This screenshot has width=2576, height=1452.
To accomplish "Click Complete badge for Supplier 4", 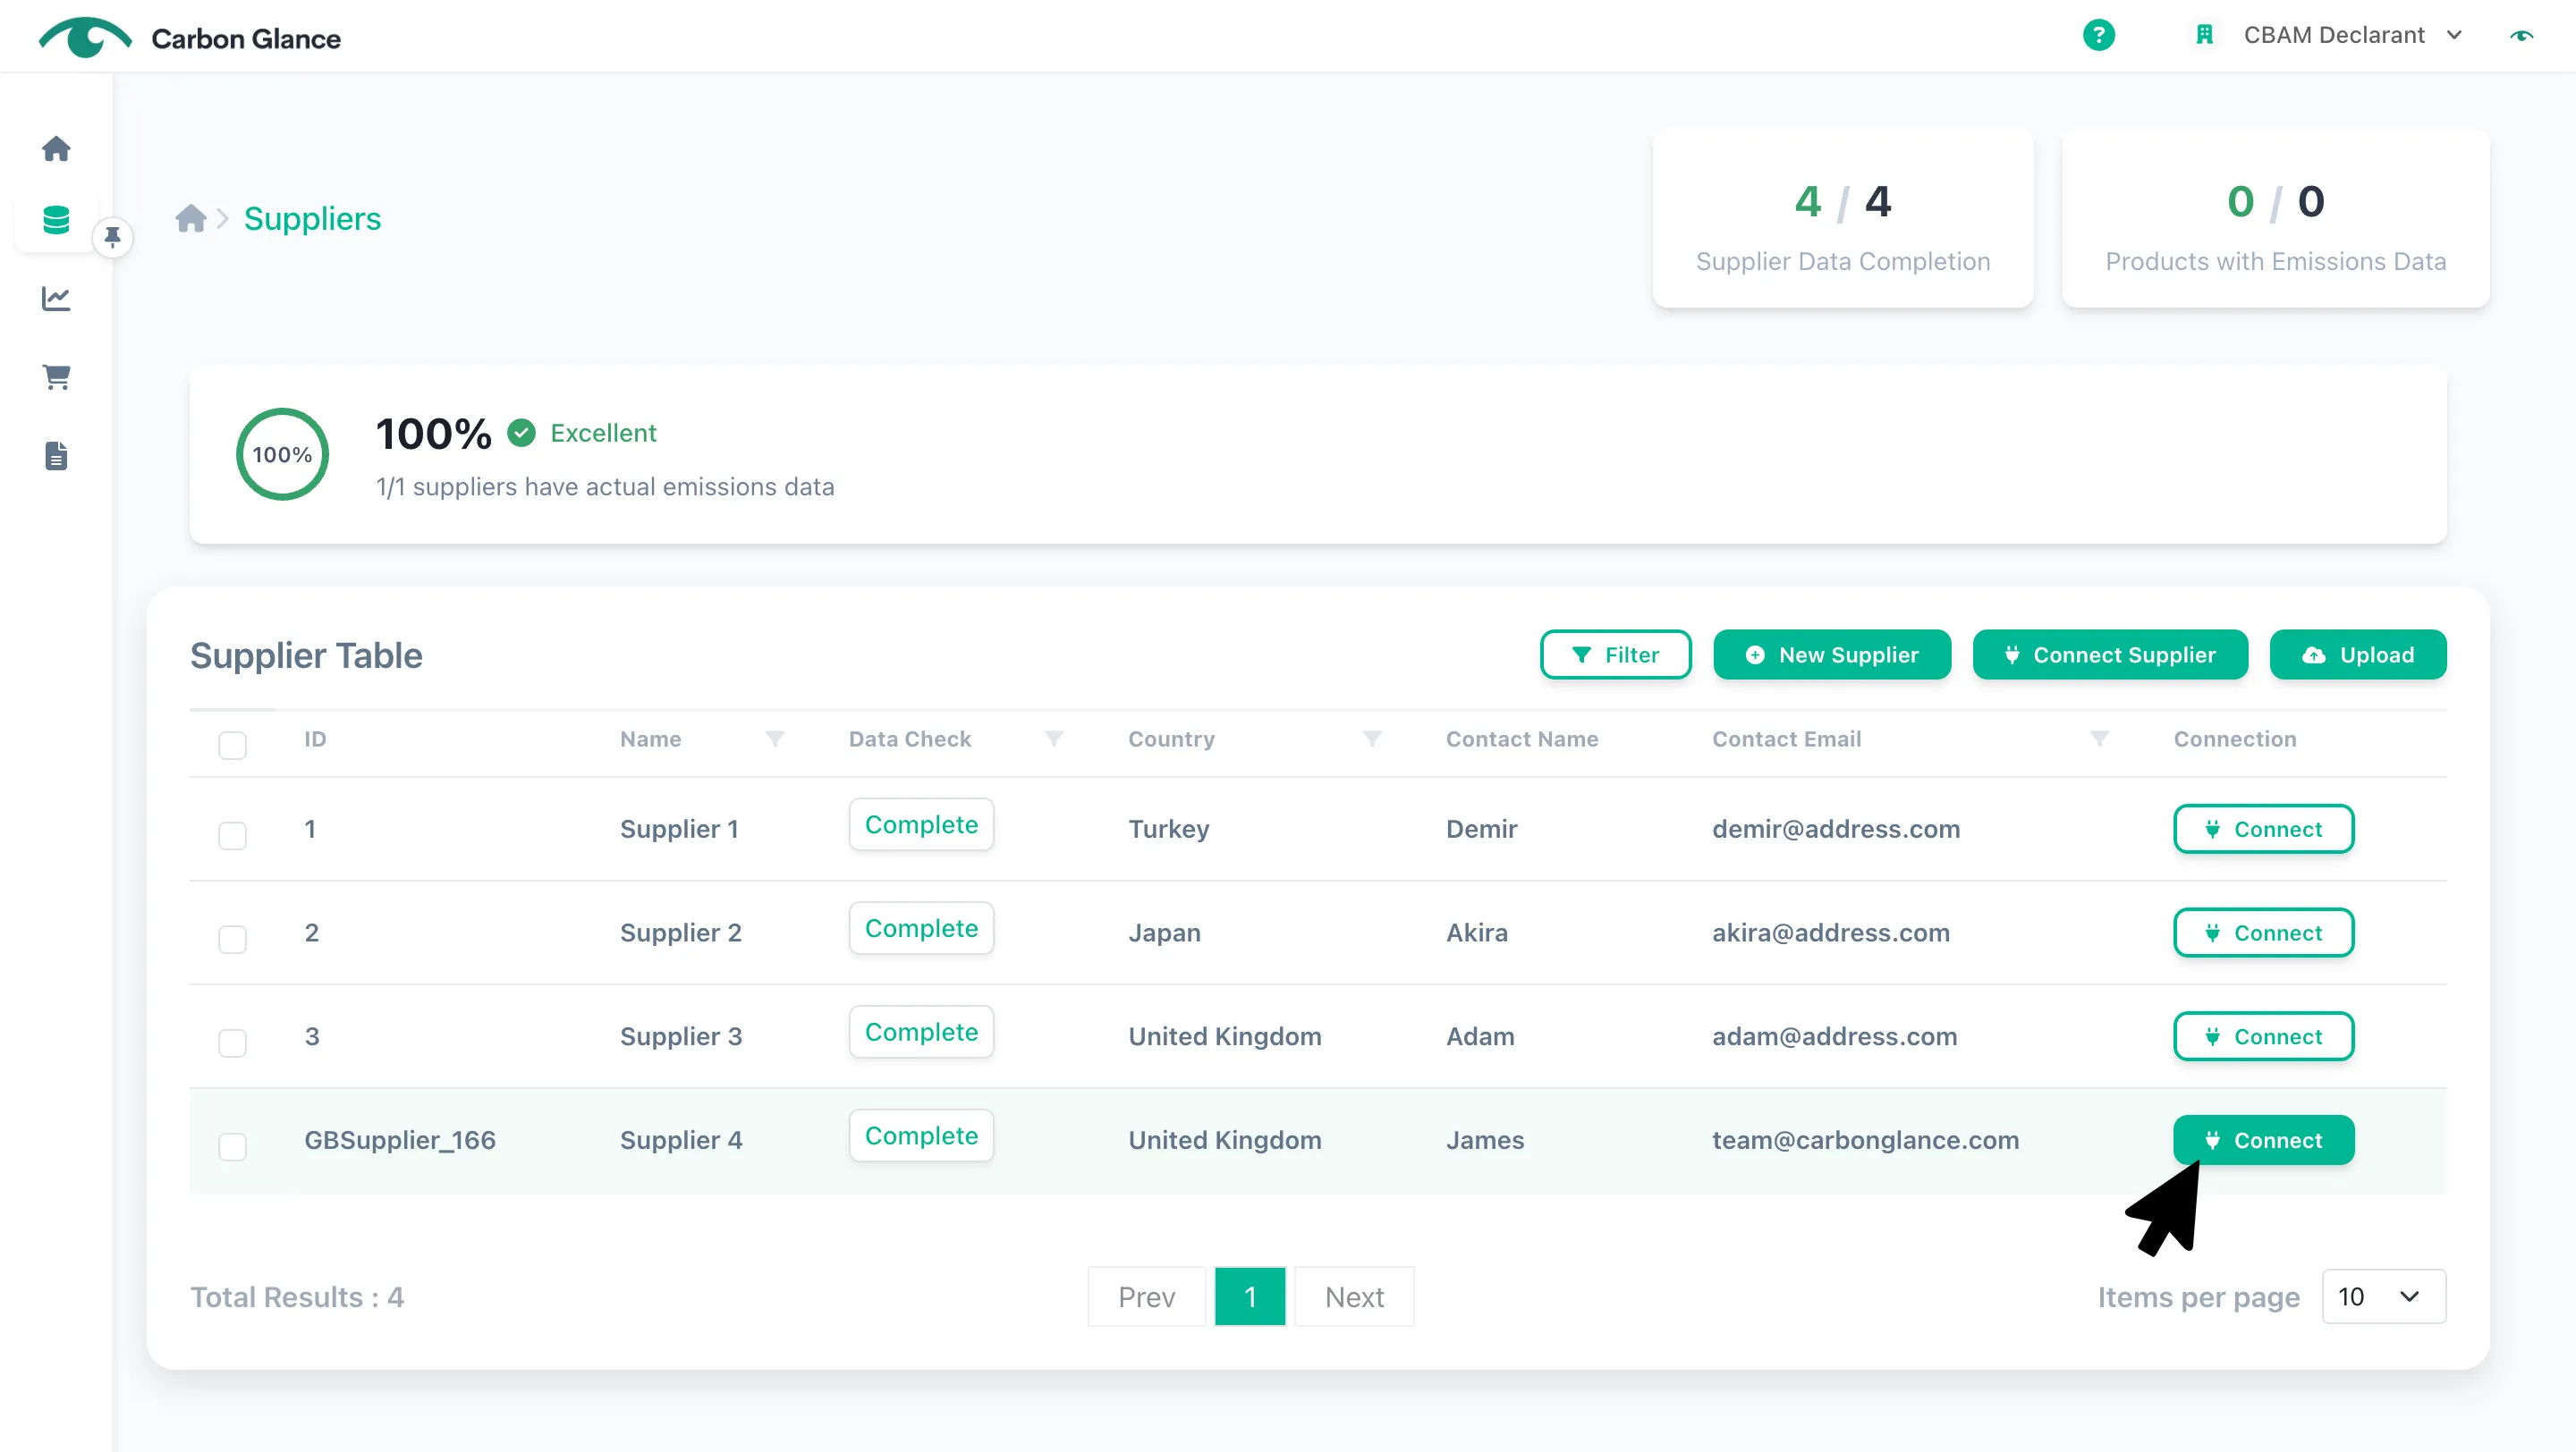I will [x=921, y=1136].
